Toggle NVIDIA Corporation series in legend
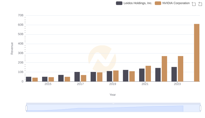Viewport: 205px width, 118px height. click(172, 3)
